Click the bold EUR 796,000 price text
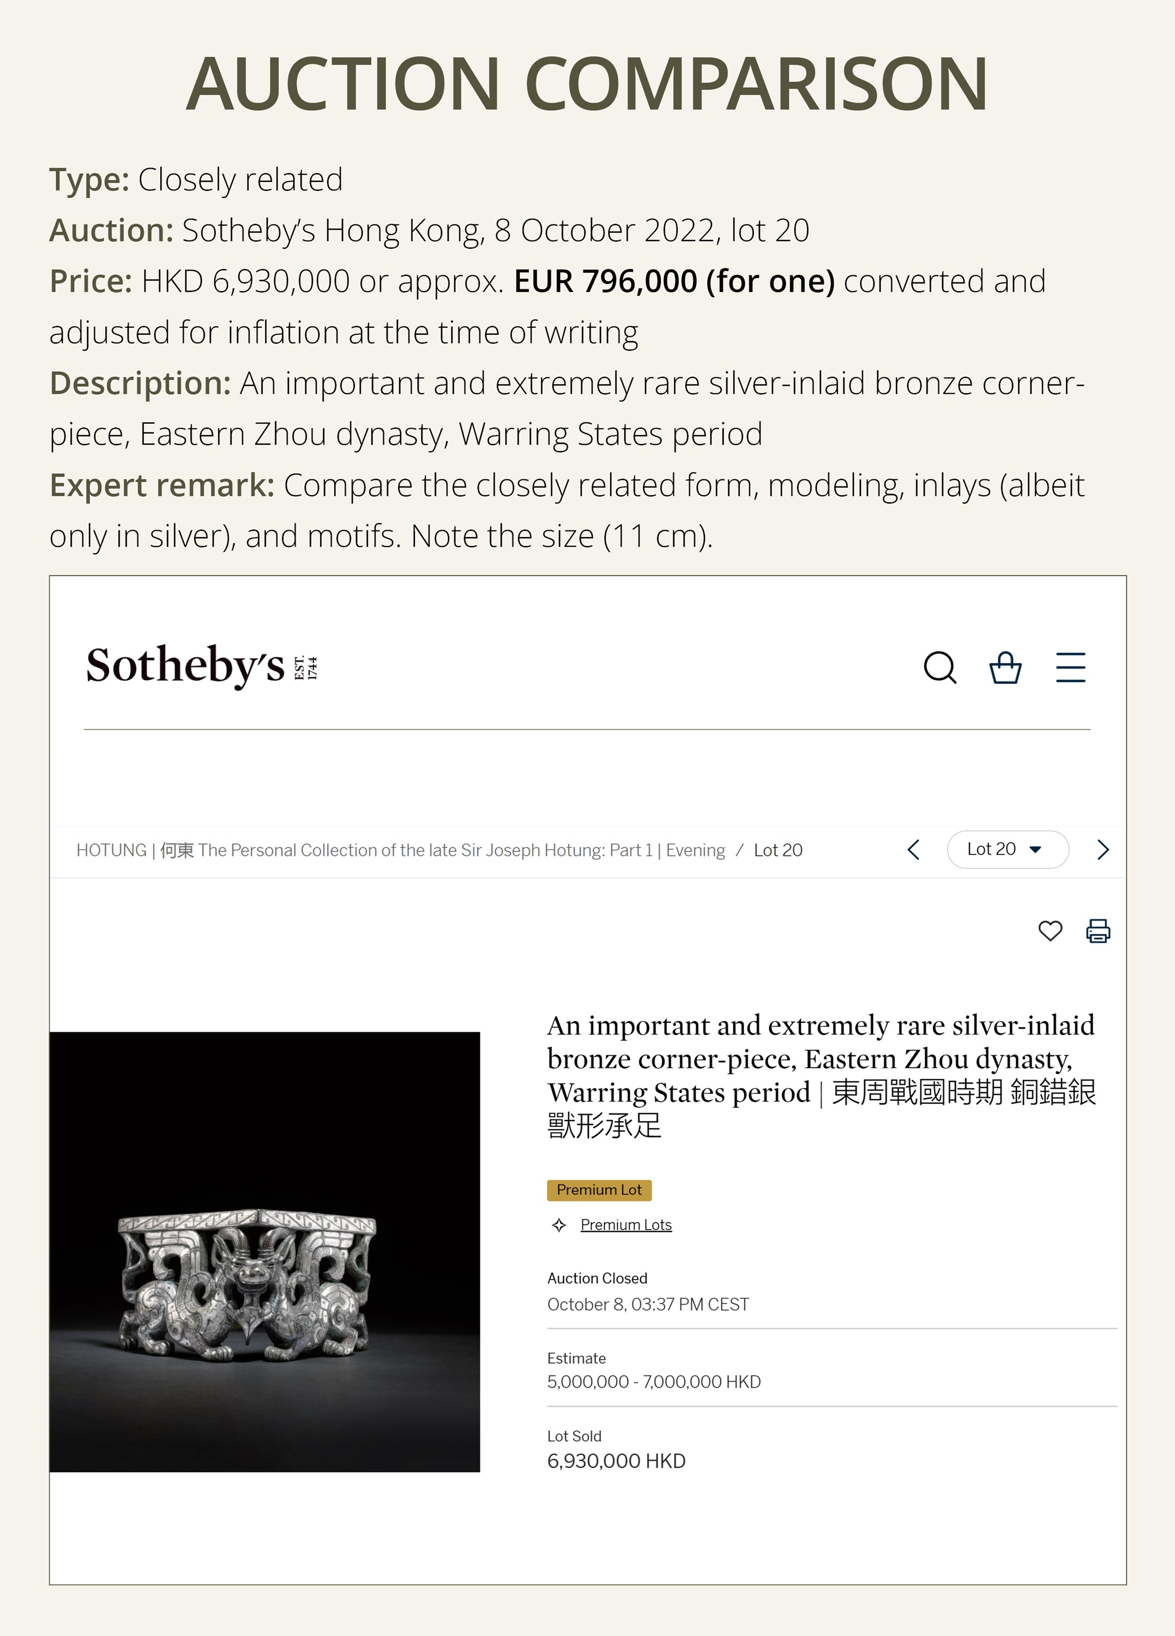 tap(674, 281)
